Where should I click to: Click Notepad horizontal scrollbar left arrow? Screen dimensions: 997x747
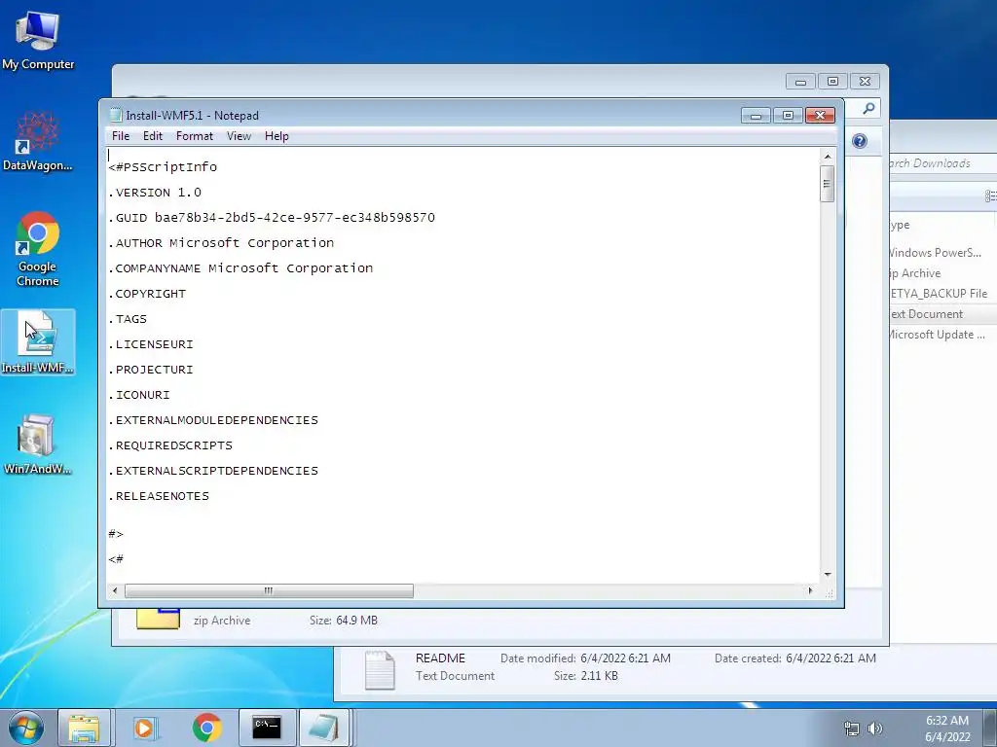click(115, 590)
